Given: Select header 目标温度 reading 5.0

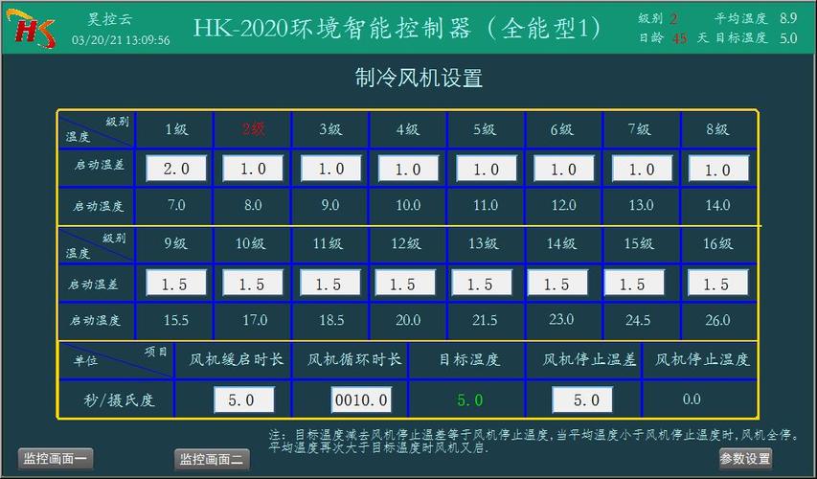Looking at the screenshot, I should pyautogui.click(x=788, y=38).
